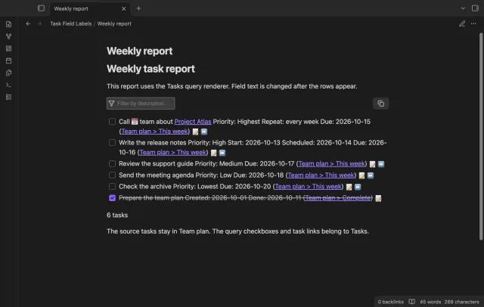The width and height of the screenshot is (484, 307).
Task: Open the Team plan > Complete link
Action: 338,198
